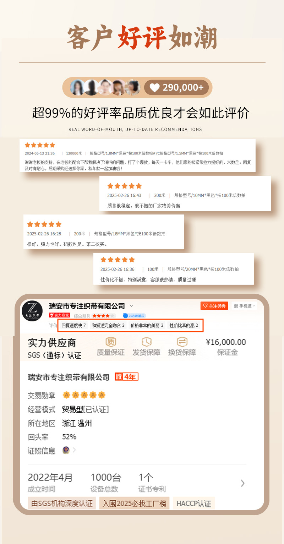
Task: Click the 质量保证 quality icon
Action: point(111,342)
